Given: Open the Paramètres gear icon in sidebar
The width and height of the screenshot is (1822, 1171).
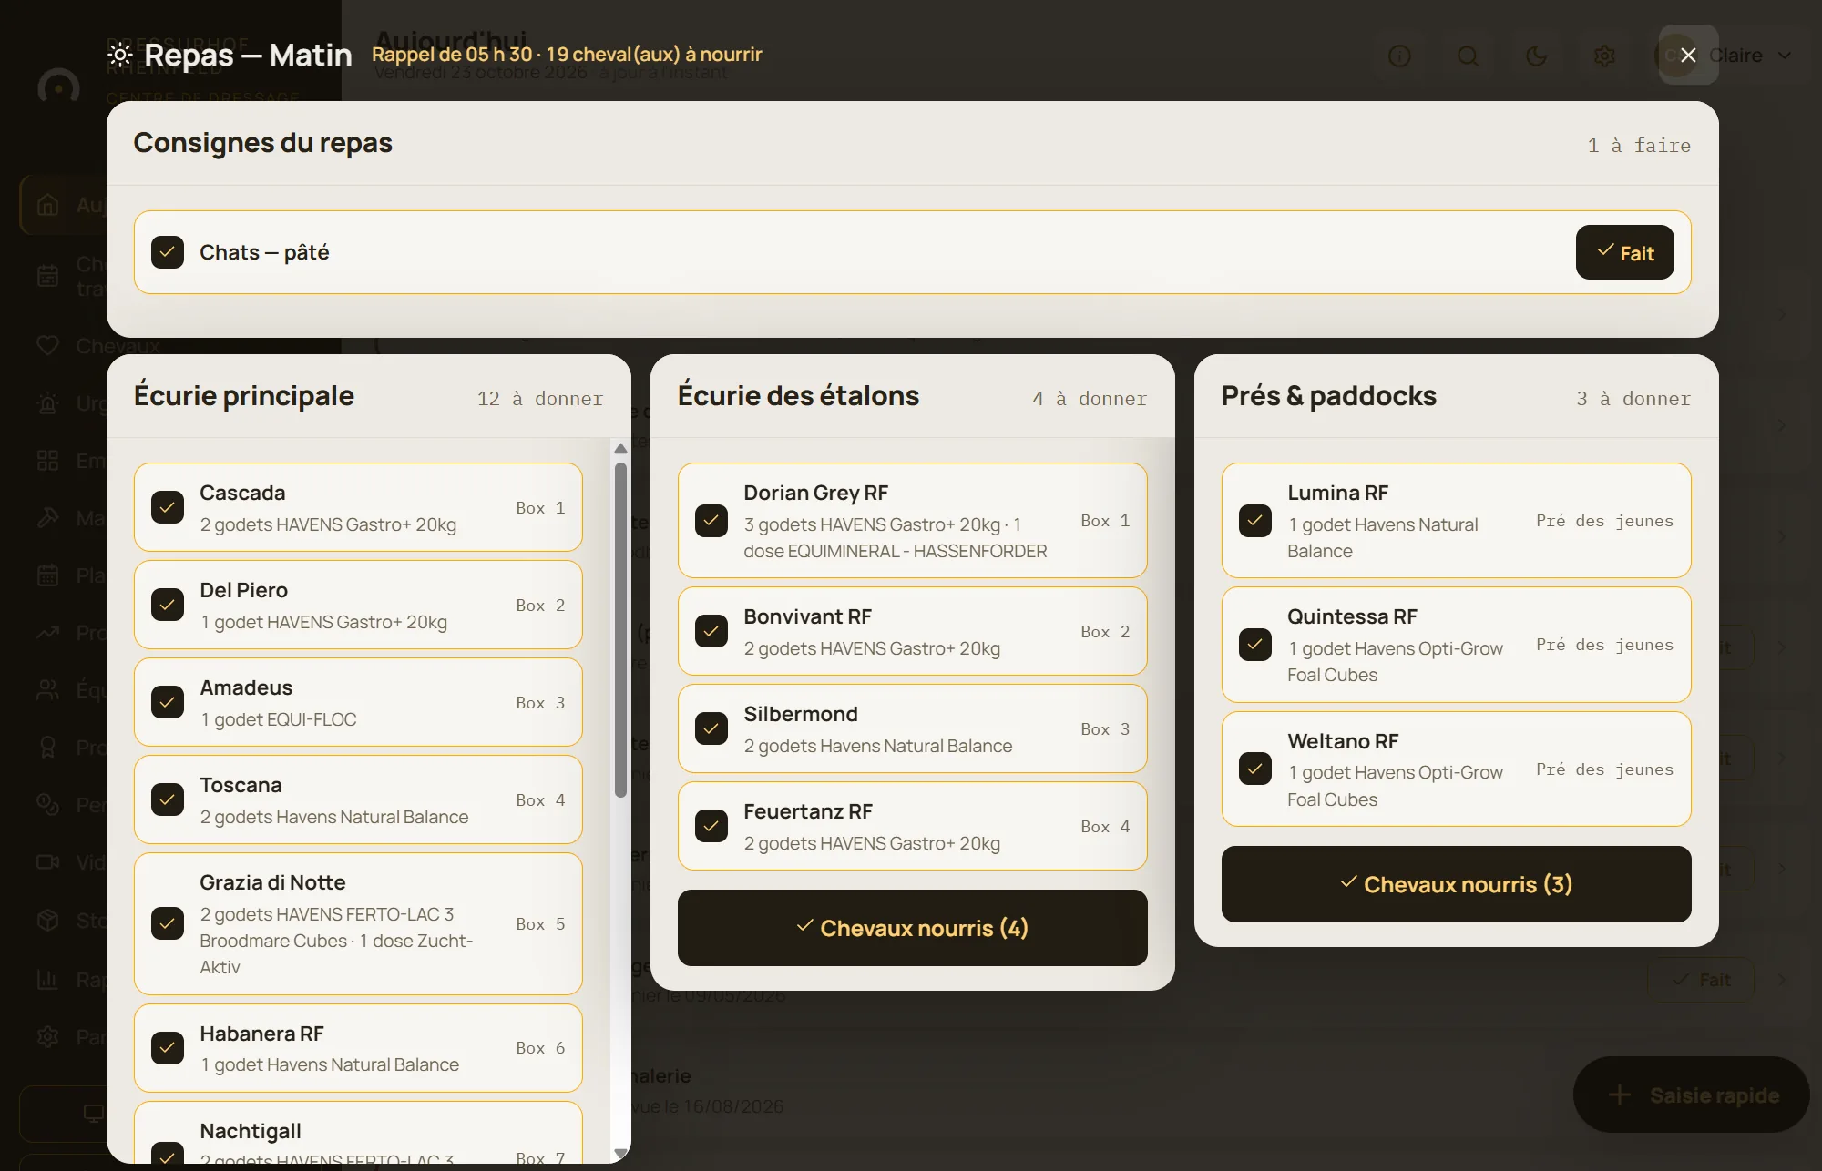Looking at the screenshot, I should (47, 1036).
